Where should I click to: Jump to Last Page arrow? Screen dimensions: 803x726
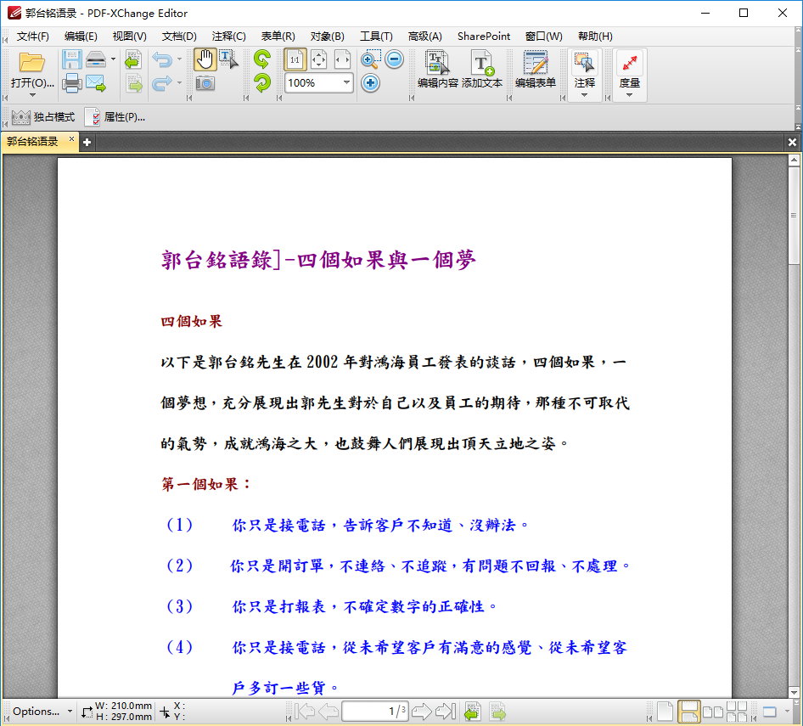445,712
